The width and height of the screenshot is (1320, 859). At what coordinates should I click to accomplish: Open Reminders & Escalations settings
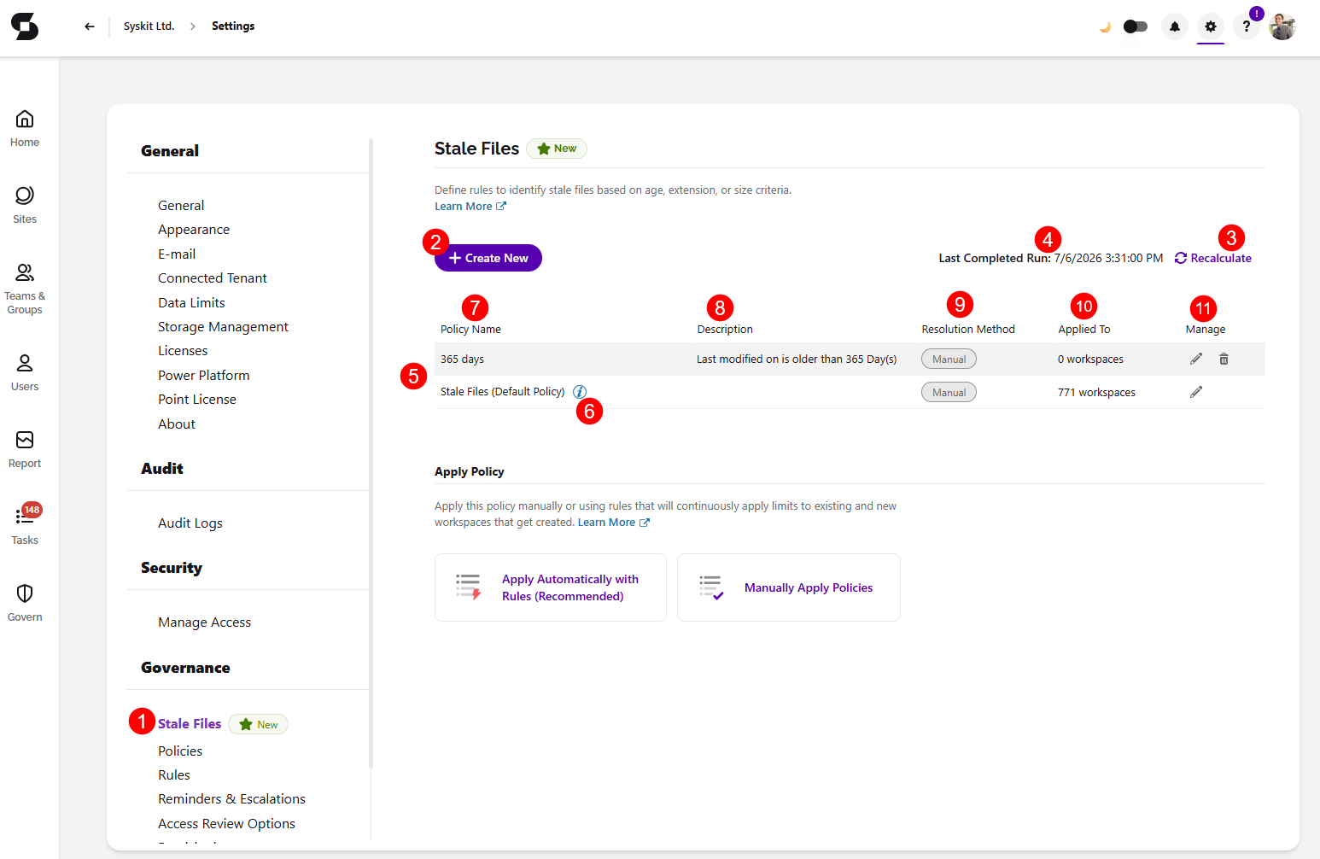[231, 799]
